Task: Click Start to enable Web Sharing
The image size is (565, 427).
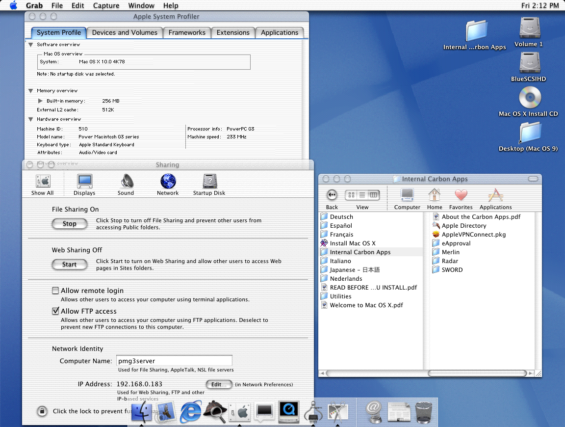Action: click(70, 265)
